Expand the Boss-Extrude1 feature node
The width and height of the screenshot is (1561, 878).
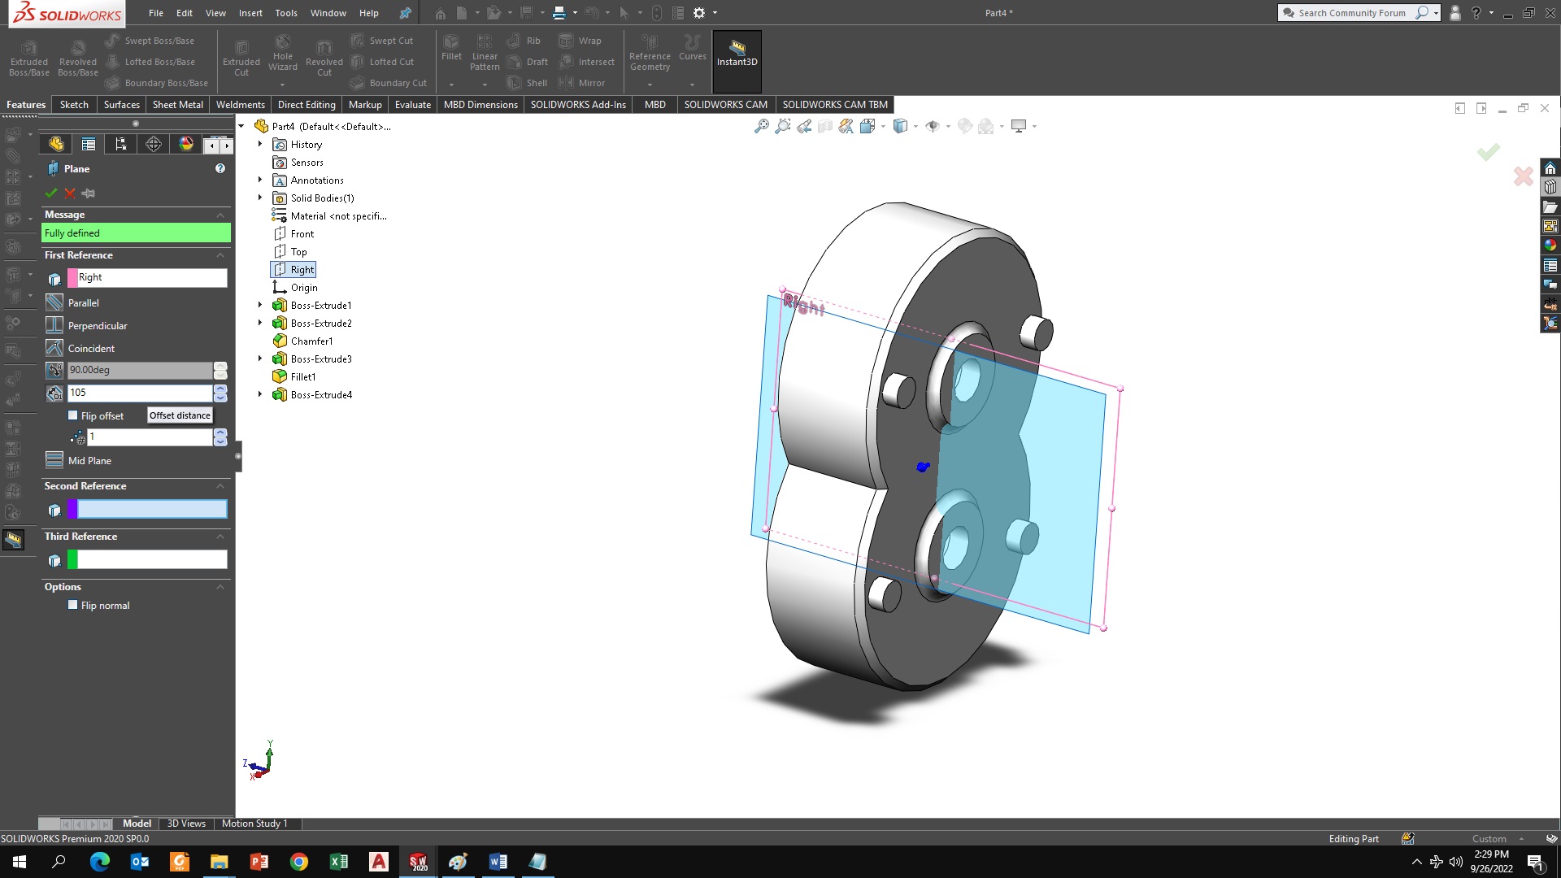pos(260,305)
